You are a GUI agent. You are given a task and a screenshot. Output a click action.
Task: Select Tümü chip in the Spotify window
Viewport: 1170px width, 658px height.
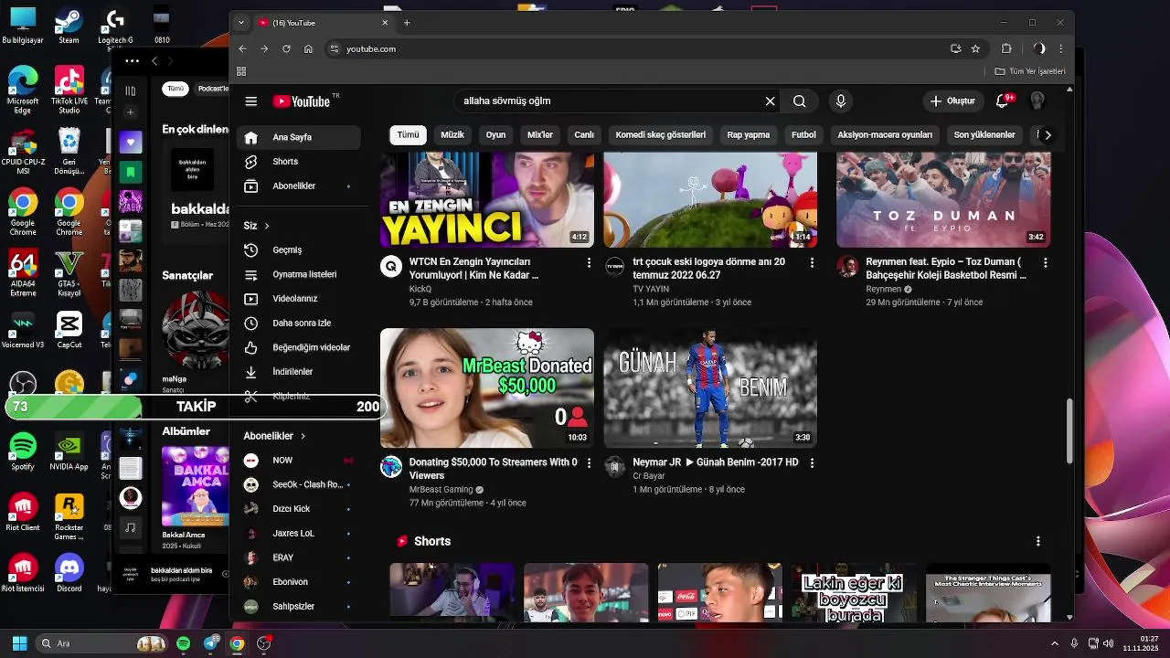coord(175,89)
